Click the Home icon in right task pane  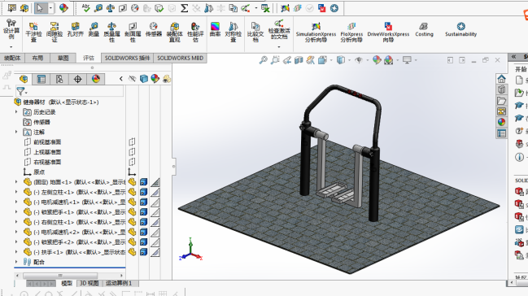[501, 79]
